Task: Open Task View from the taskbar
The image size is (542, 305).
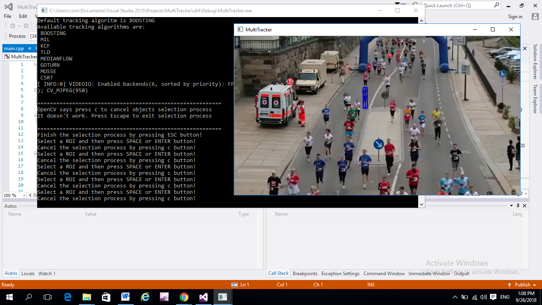Action: [48, 297]
